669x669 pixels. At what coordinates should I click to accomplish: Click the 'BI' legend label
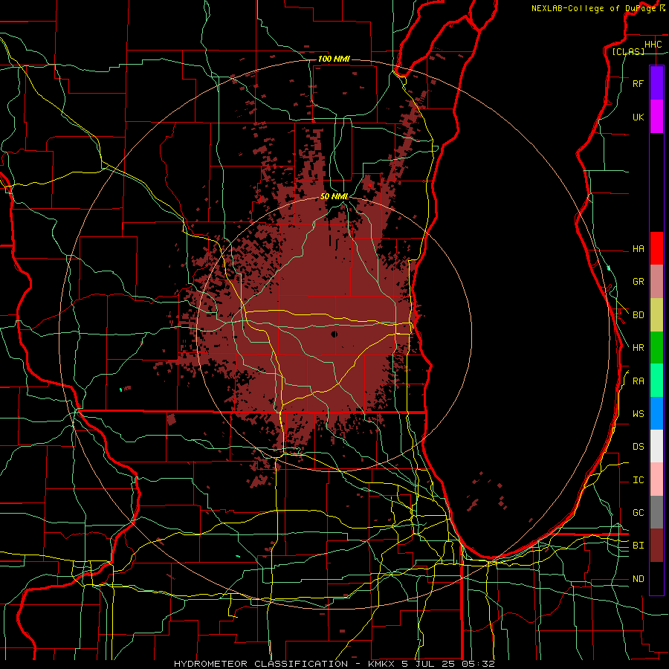click(x=638, y=546)
